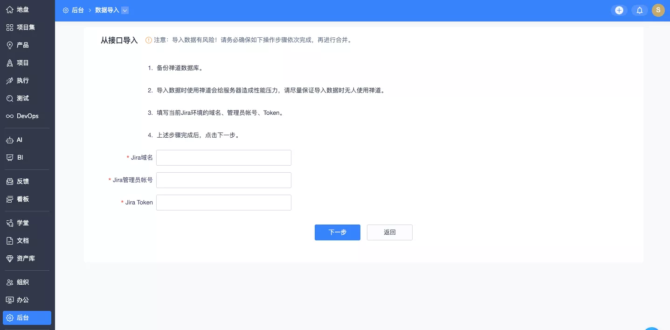Open the notification bell
Image resolution: width=670 pixels, height=330 pixels.
coord(640,10)
